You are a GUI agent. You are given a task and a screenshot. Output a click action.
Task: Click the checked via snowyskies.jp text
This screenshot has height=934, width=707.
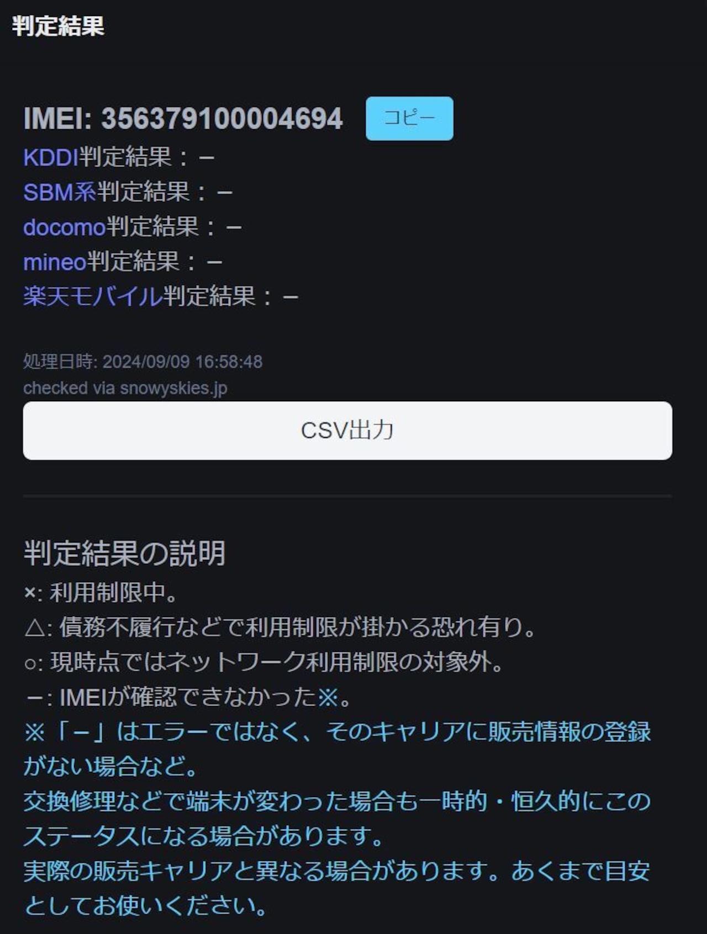(x=125, y=388)
